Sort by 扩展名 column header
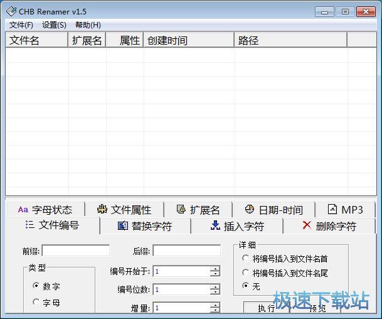The width and height of the screenshot is (382, 319). 87,40
